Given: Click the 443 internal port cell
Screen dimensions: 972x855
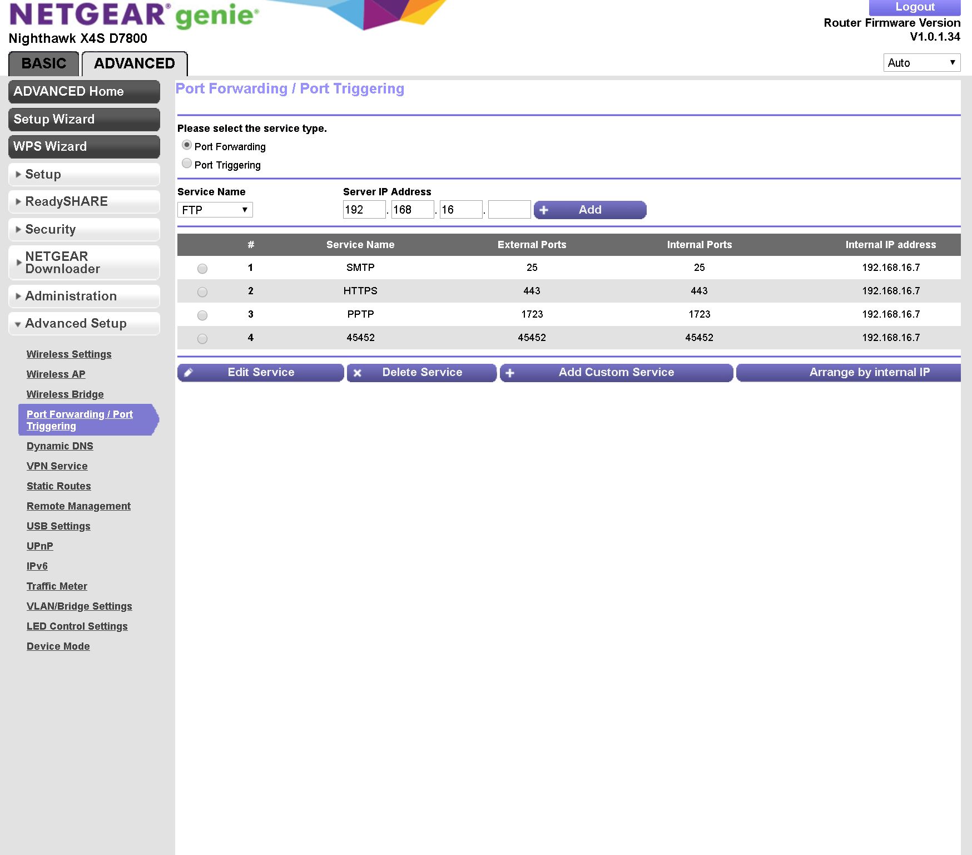Looking at the screenshot, I should 699,291.
